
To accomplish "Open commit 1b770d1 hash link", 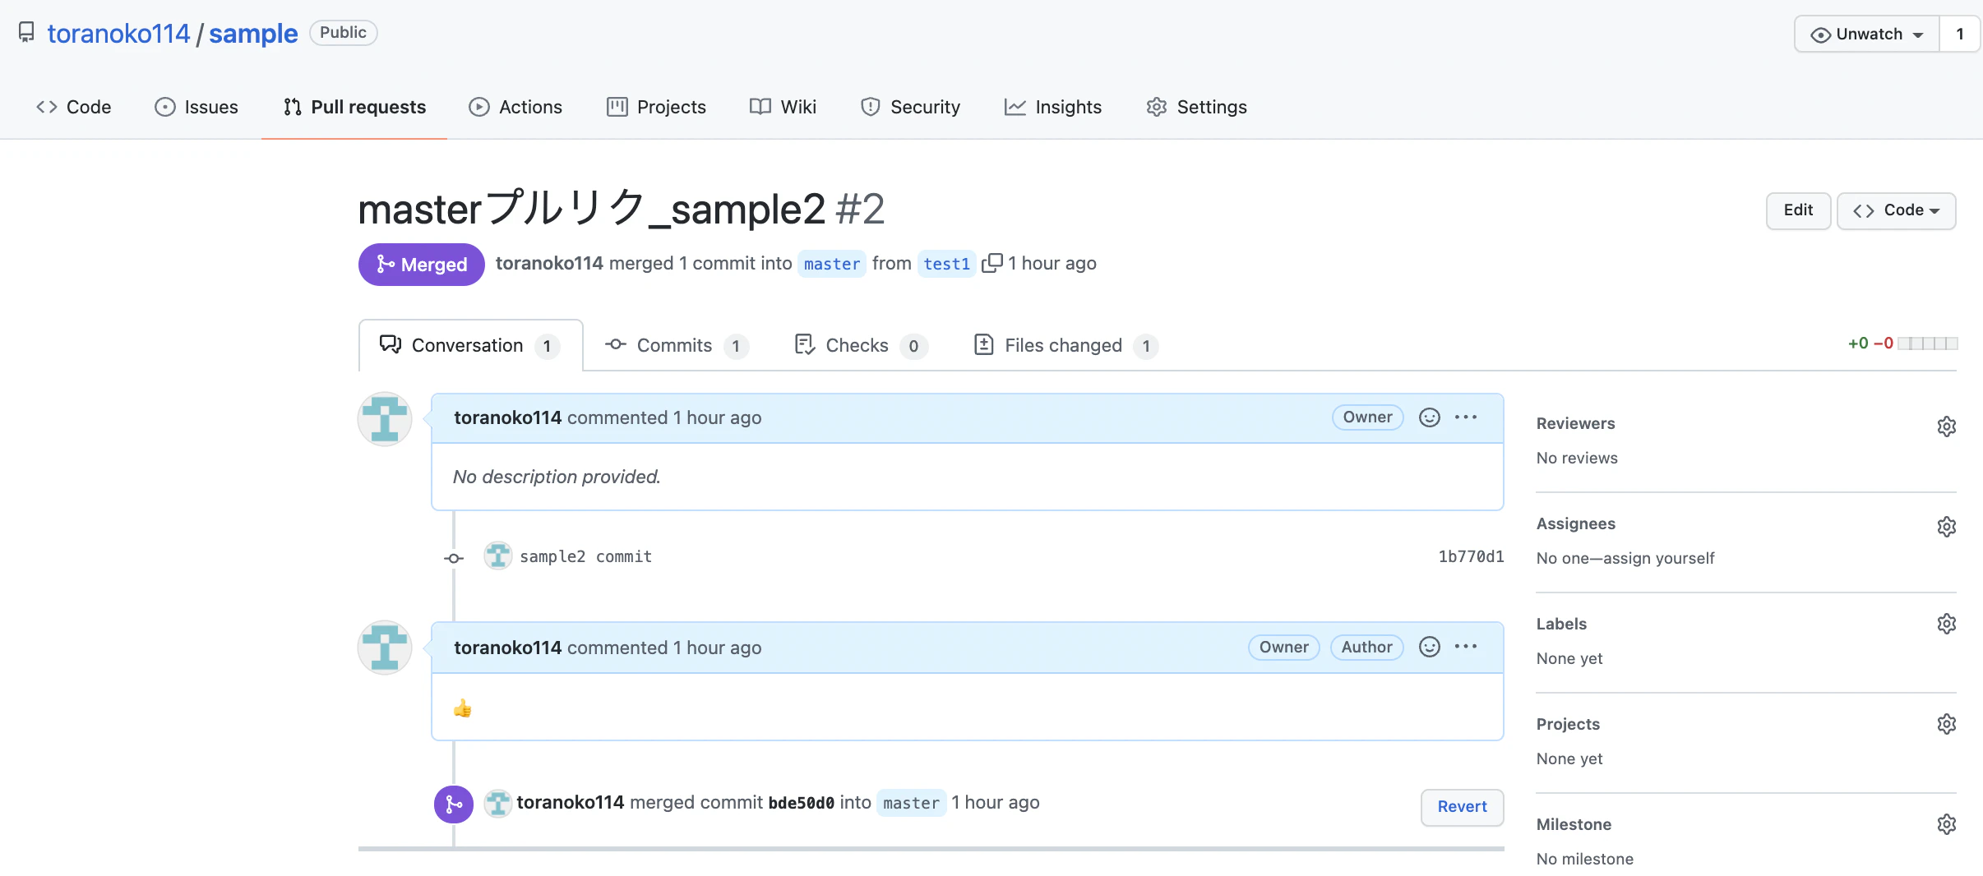I will (x=1471, y=556).
